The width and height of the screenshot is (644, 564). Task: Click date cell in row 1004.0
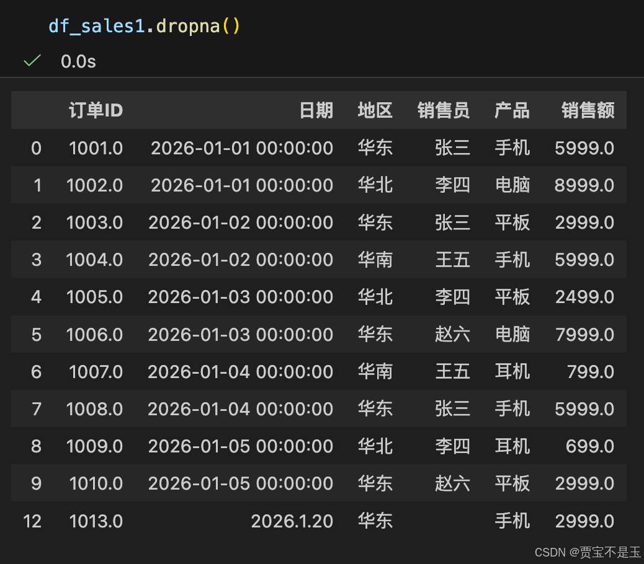pyautogui.click(x=241, y=260)
